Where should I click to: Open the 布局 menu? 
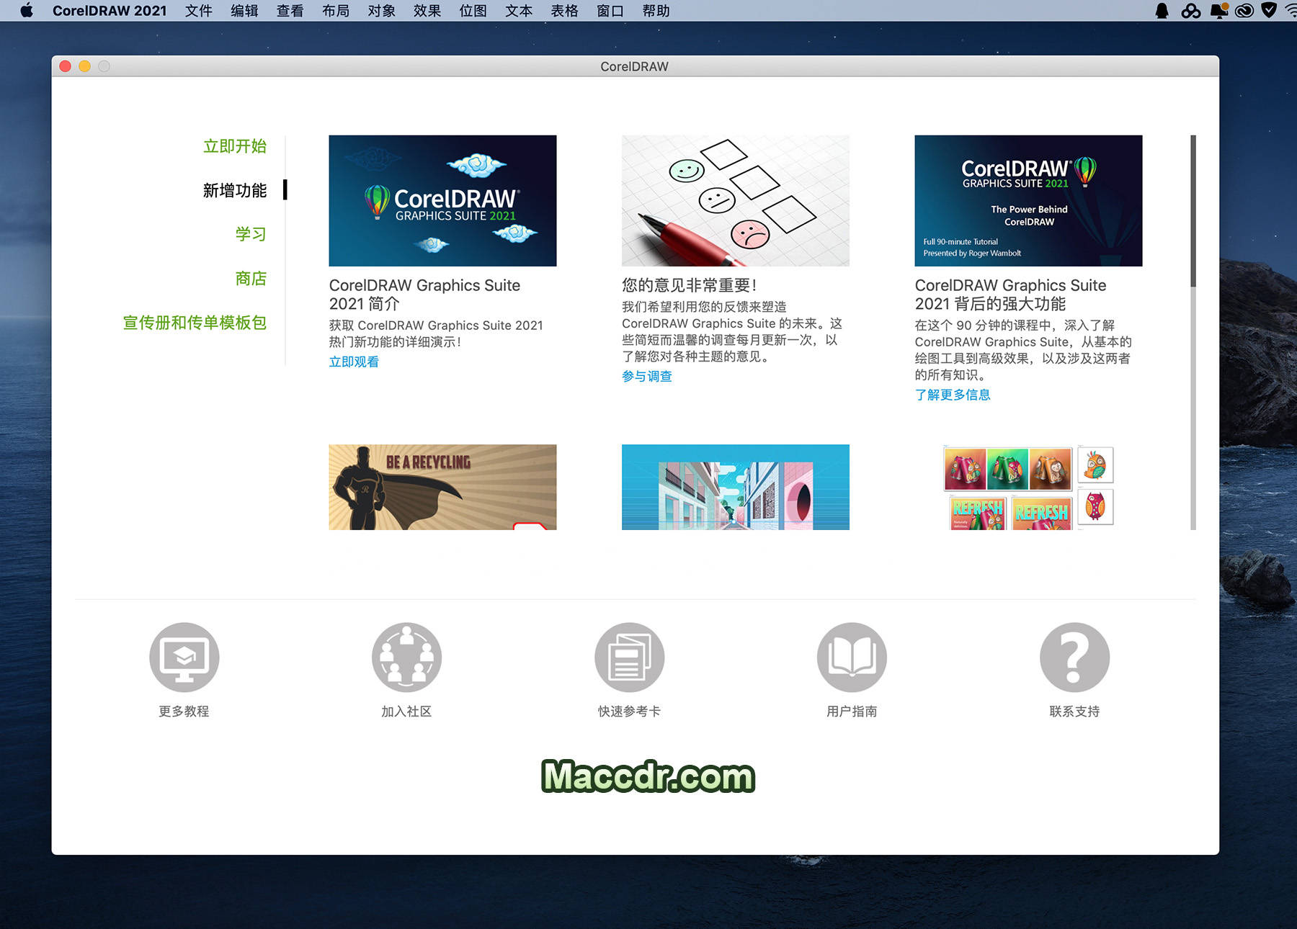[336, 10]
